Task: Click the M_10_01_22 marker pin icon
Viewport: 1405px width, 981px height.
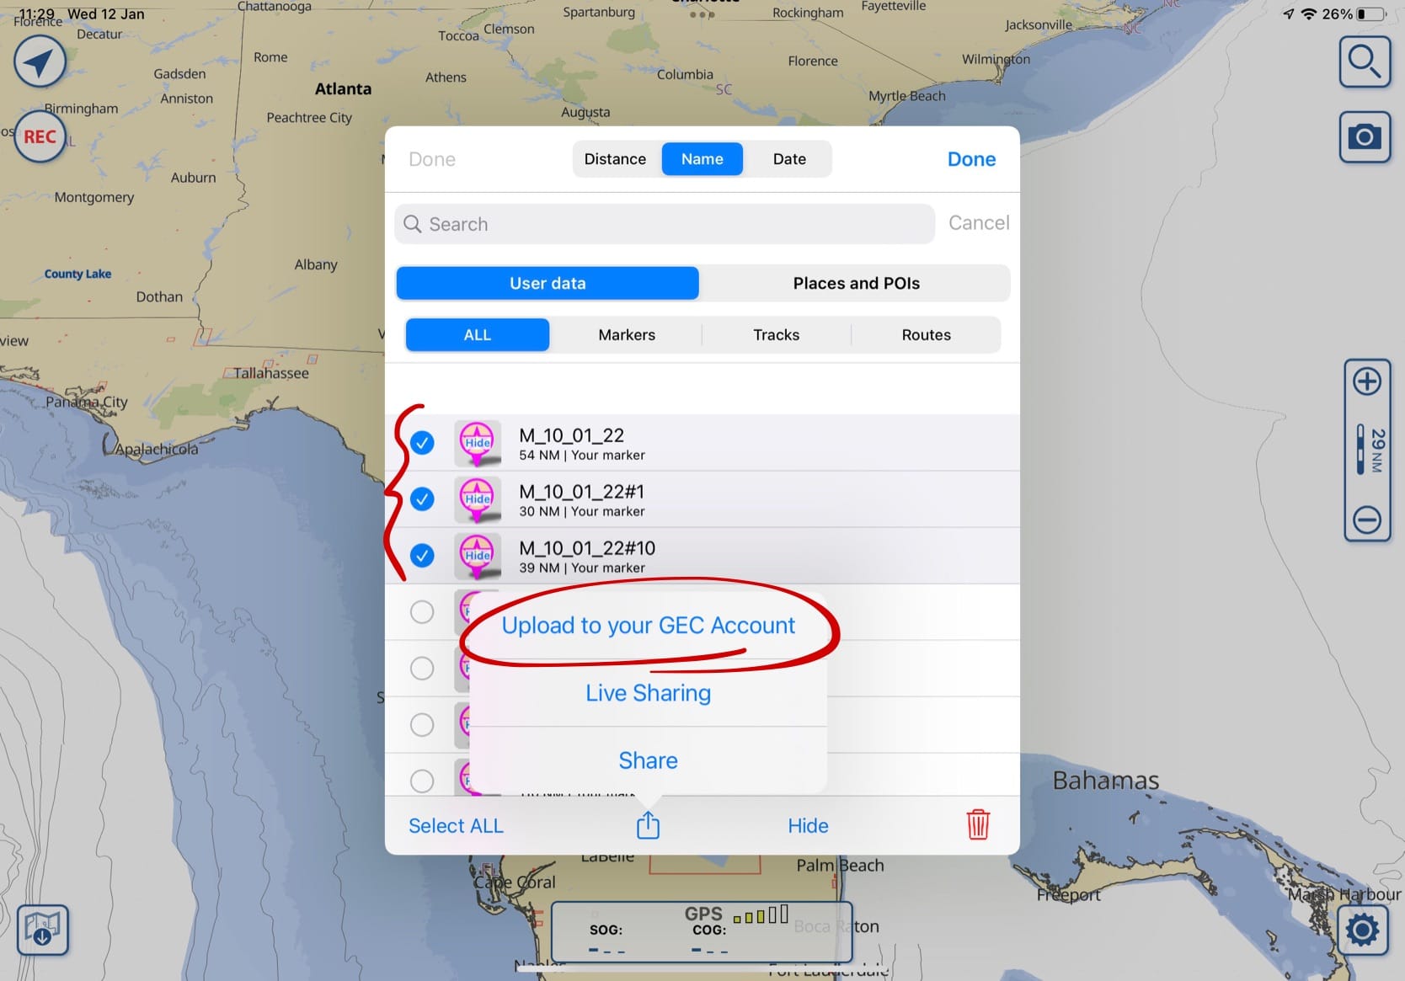Action: 477,443
